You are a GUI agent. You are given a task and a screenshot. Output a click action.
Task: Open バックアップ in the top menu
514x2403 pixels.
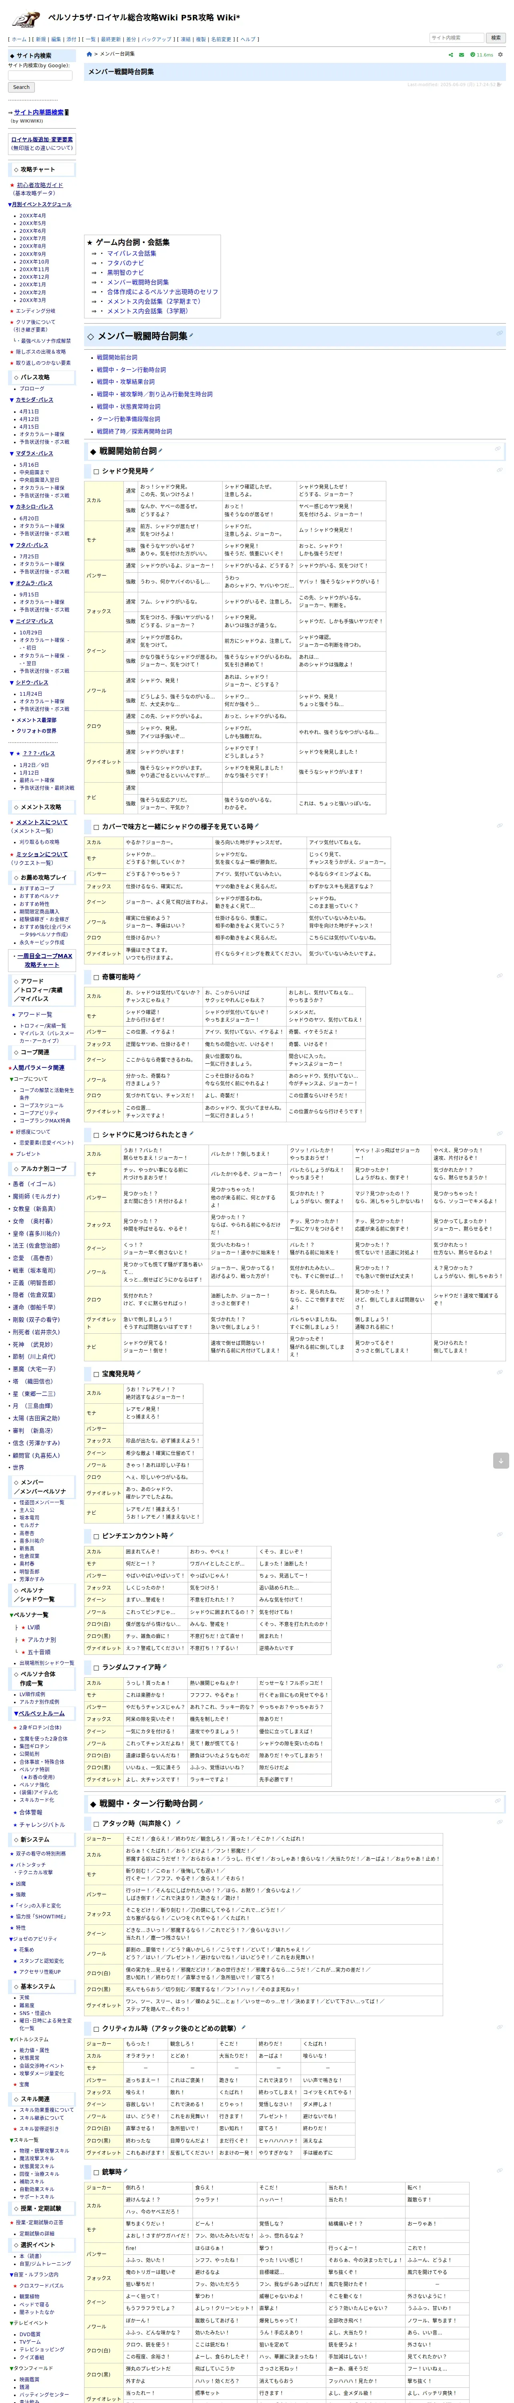point(157,39)
